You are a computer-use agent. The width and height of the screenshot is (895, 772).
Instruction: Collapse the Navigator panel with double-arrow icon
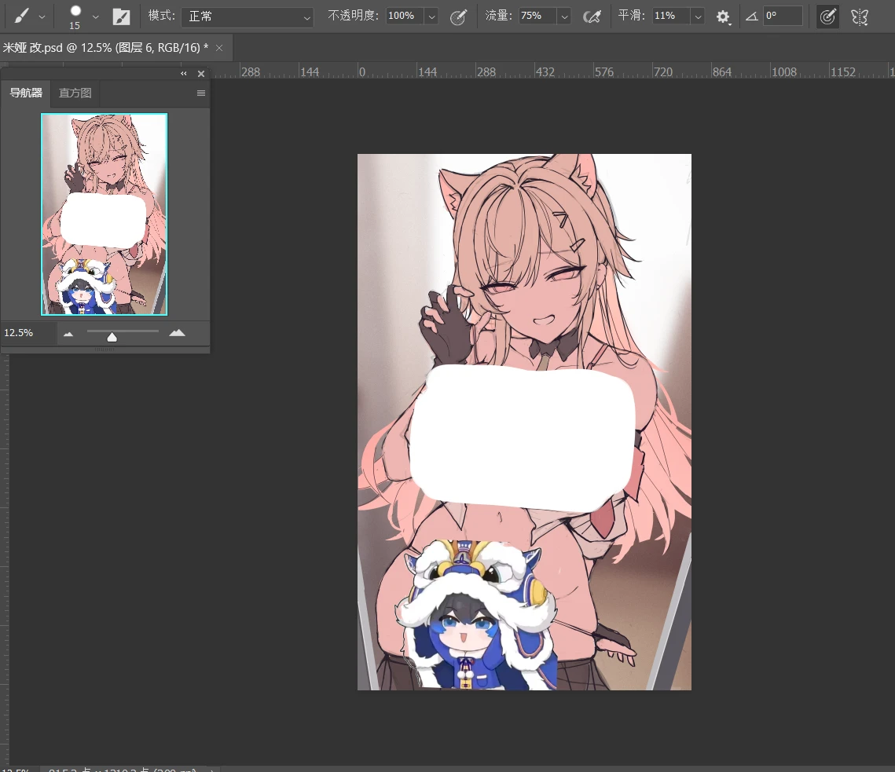(184, 74)
